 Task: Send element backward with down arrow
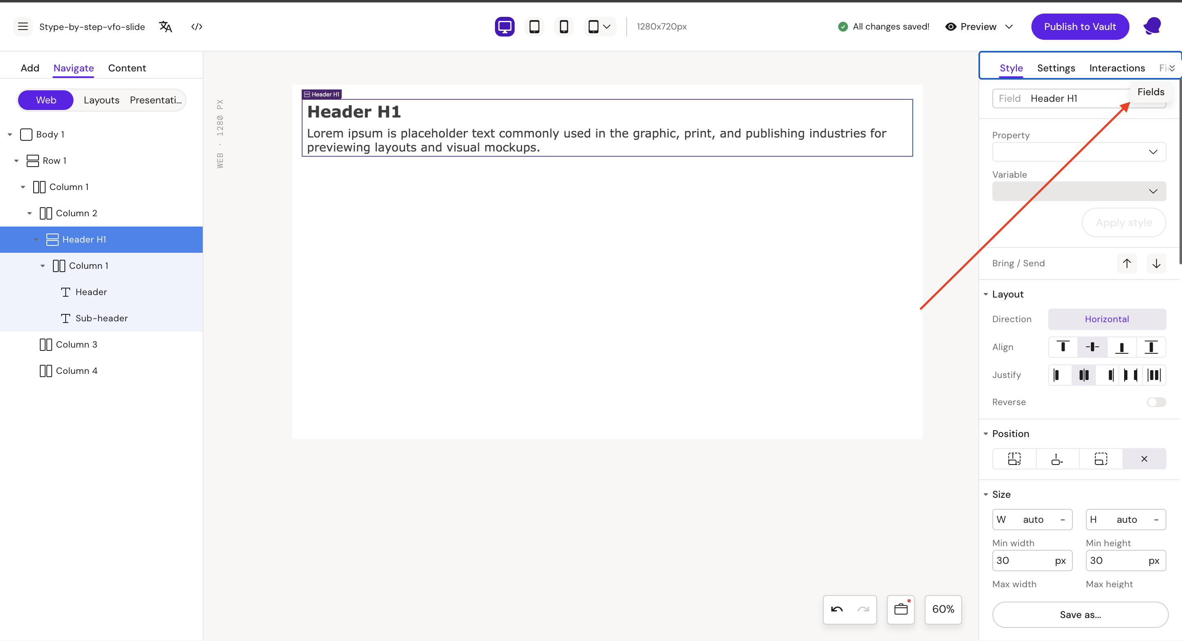1156,263
